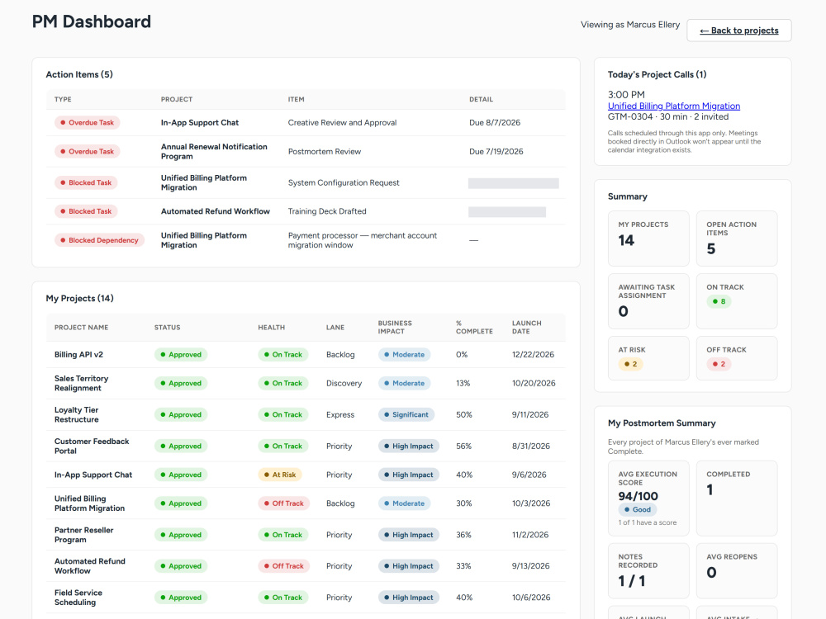Select Blocked Task badge for System Configuration Request
This screenshot has height=619, width=826.
[87, 182]
